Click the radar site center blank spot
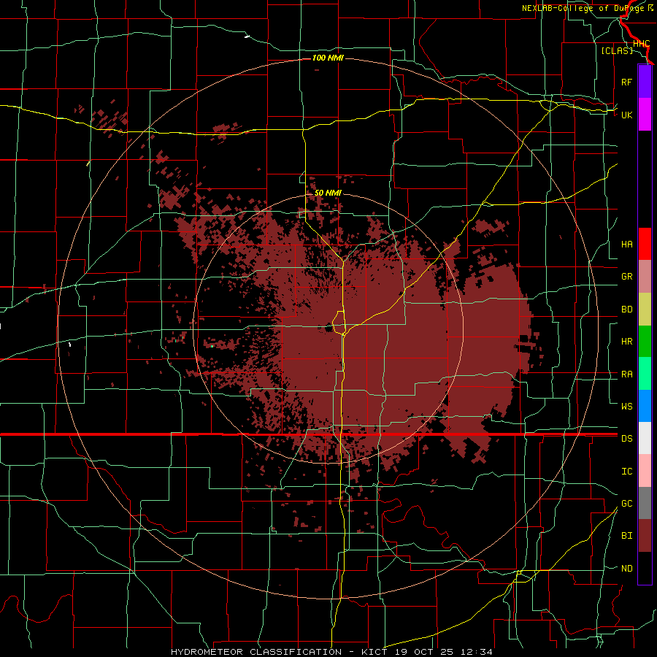The width and height of the screenshot is (657, 657). pyautogui.click(x=328, y=328)
